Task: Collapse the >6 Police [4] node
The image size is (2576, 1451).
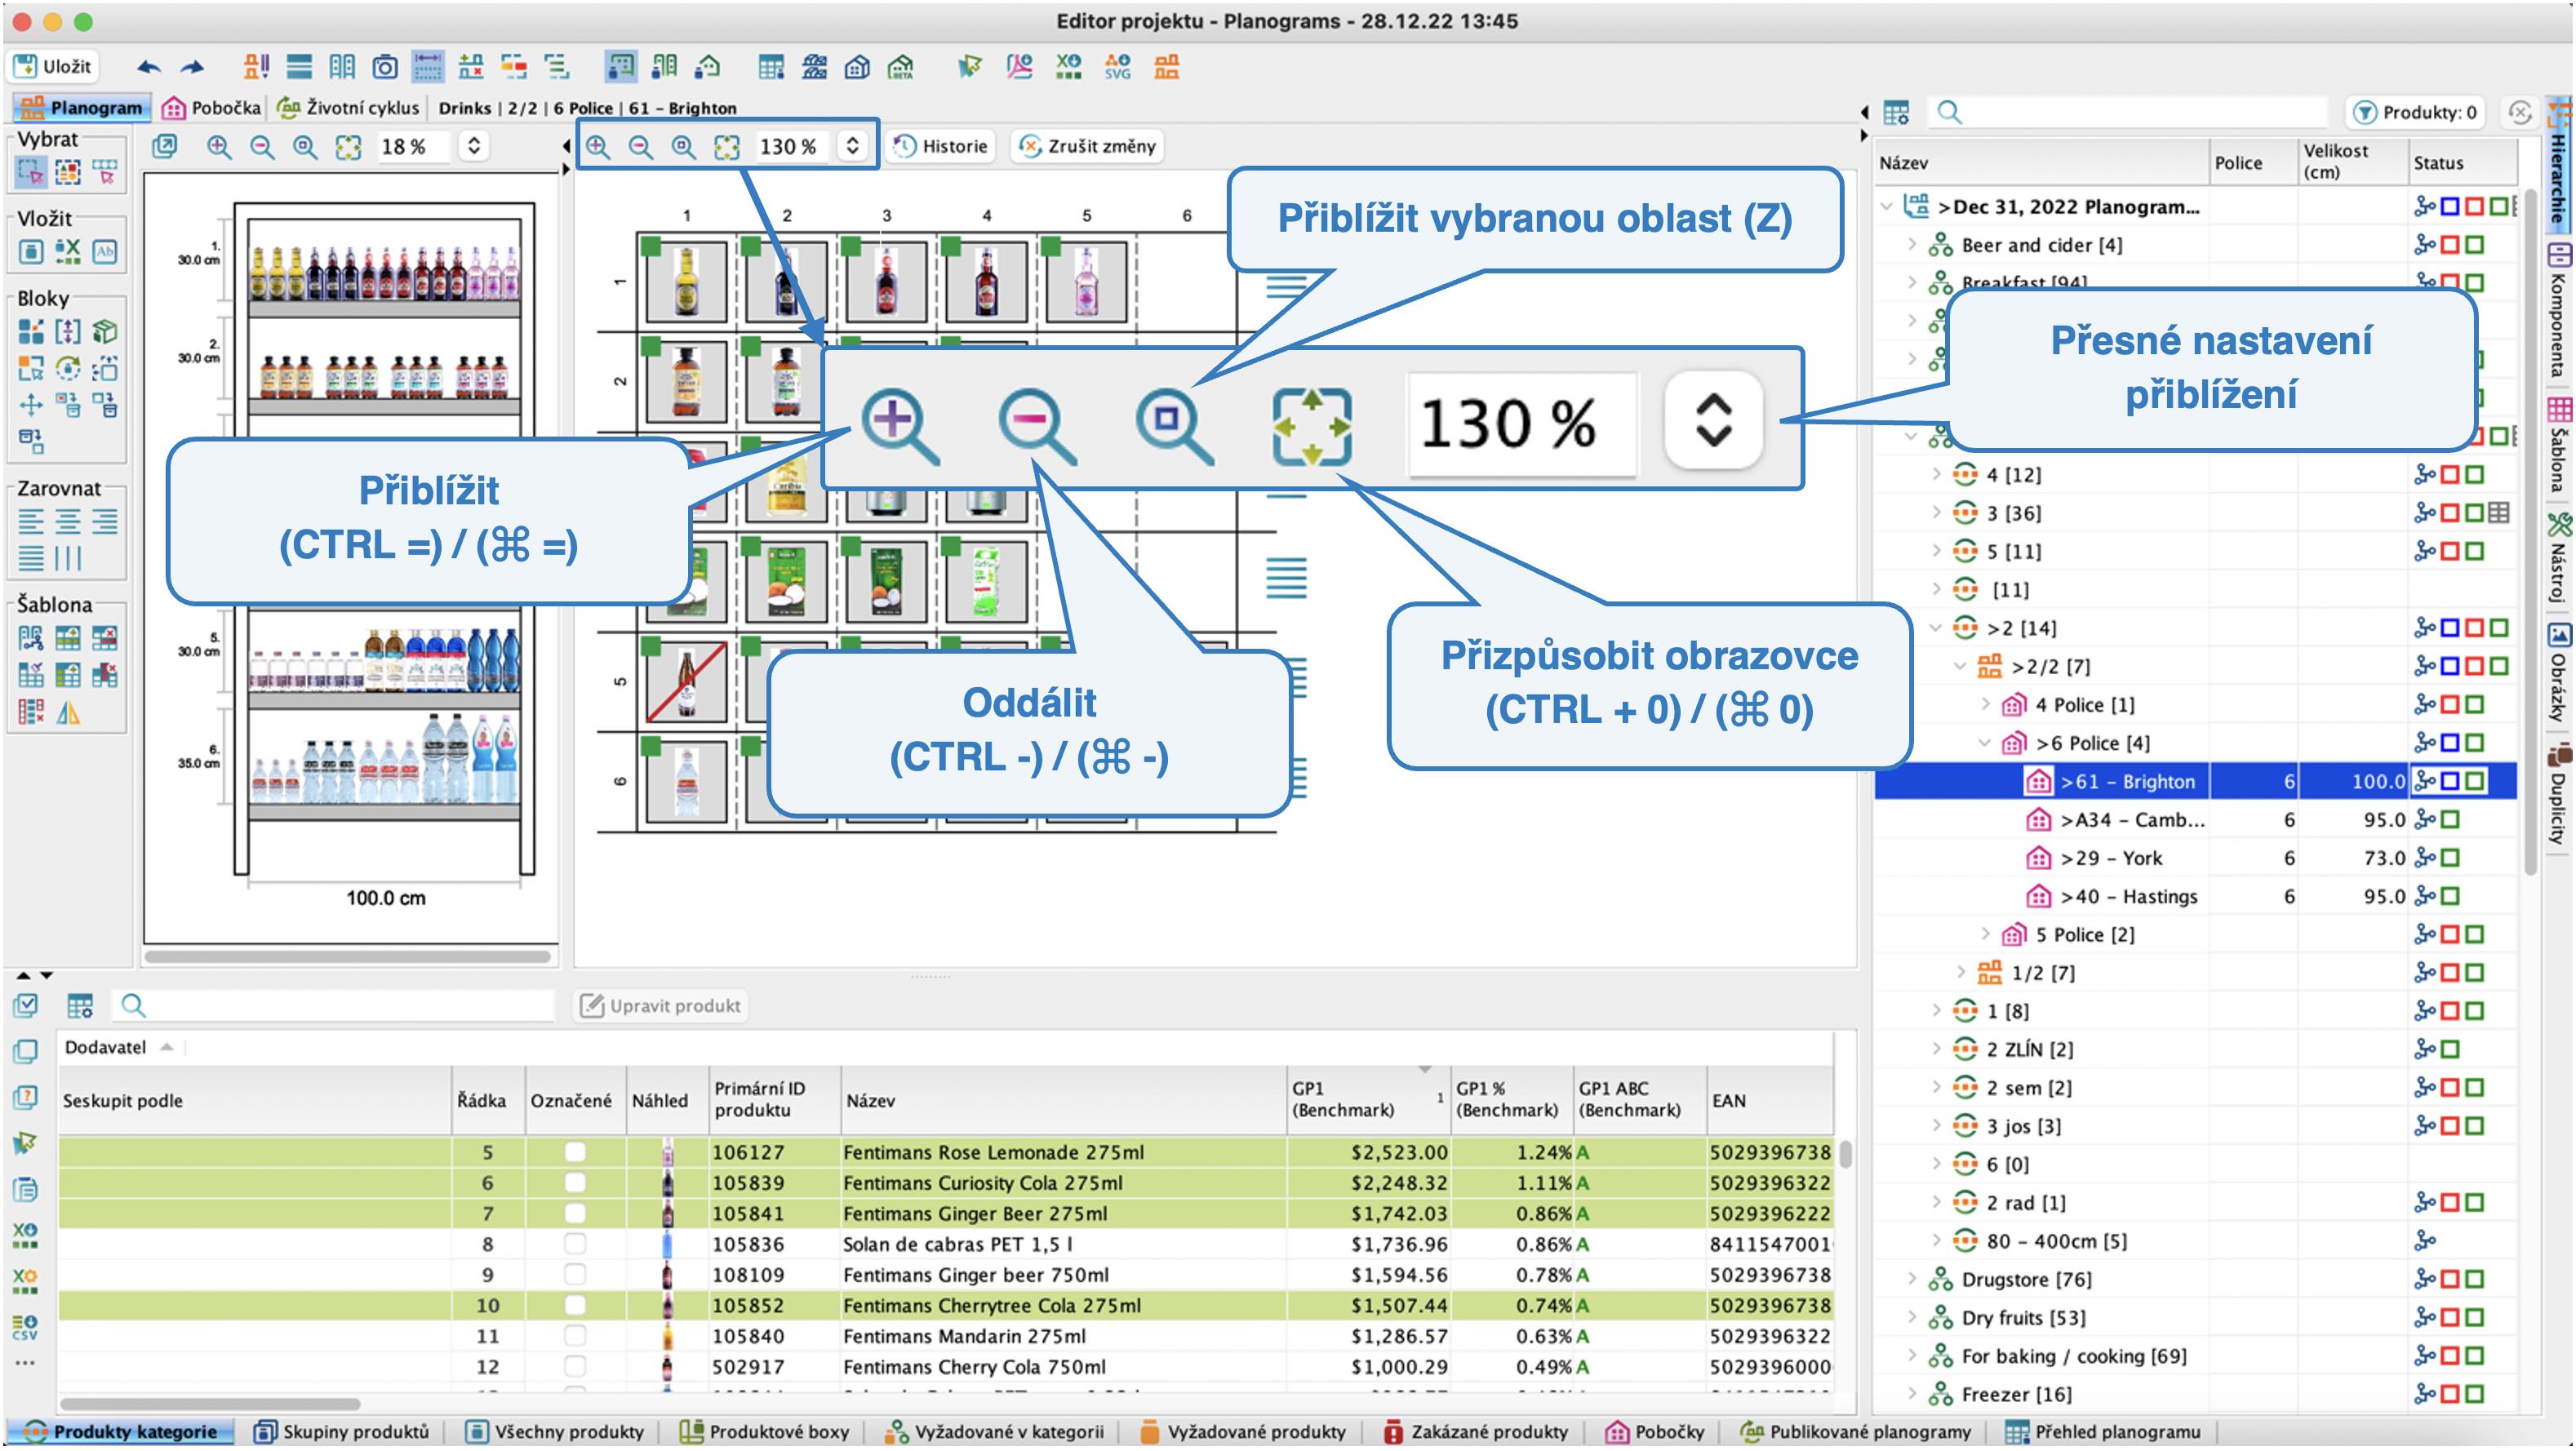Action: point(1985,743)
